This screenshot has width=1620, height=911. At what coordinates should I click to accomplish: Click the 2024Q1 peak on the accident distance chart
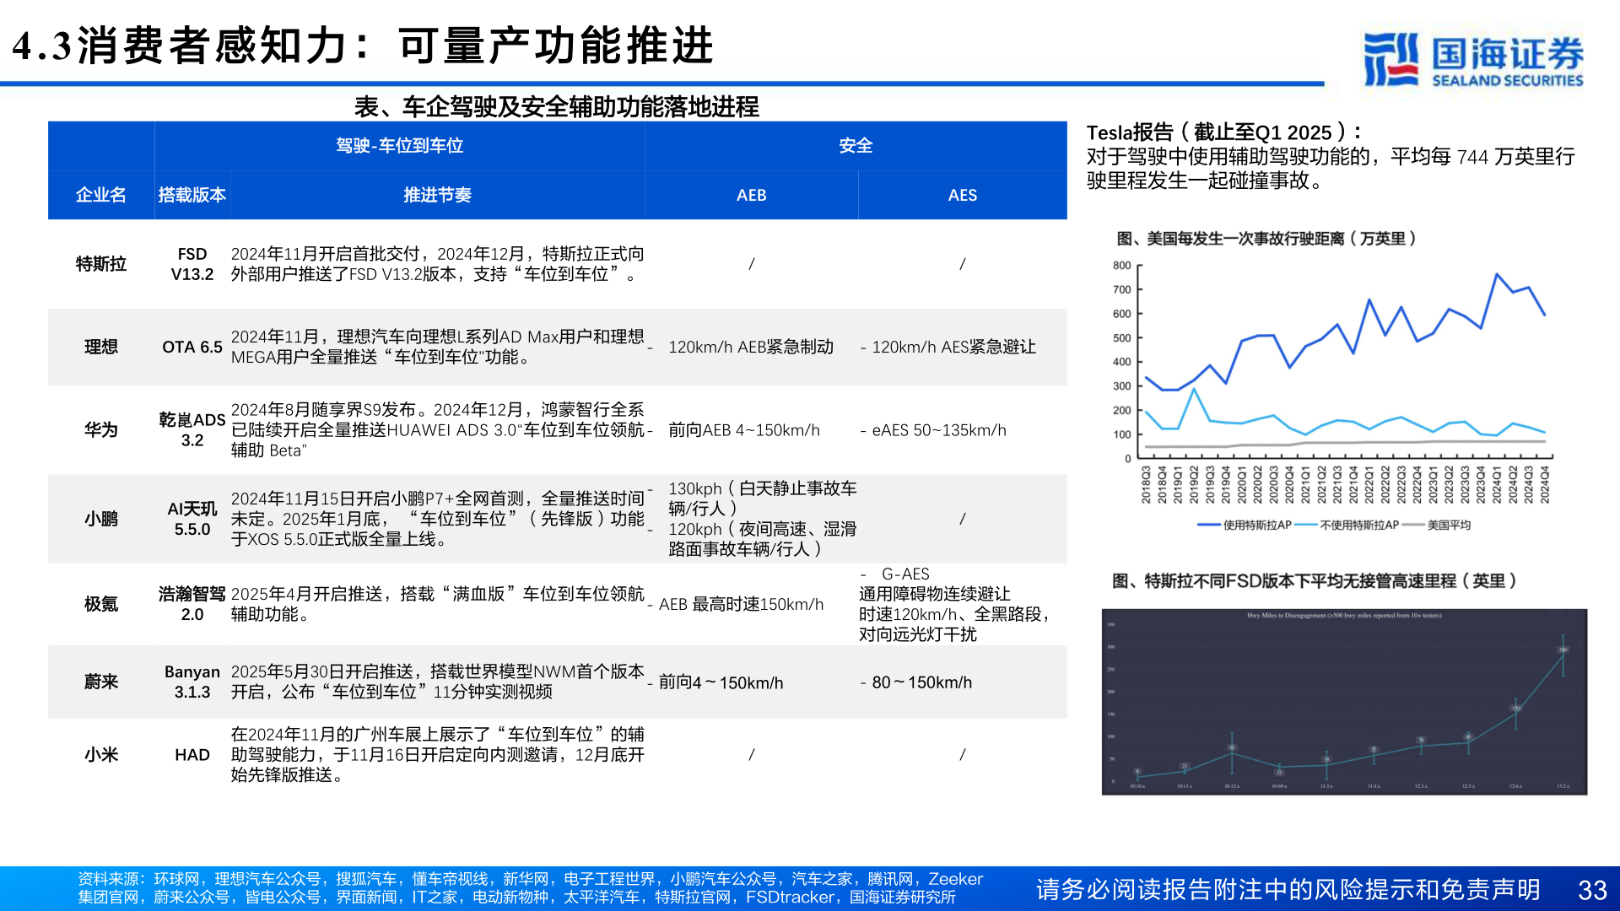click(x=1497, y=274)
